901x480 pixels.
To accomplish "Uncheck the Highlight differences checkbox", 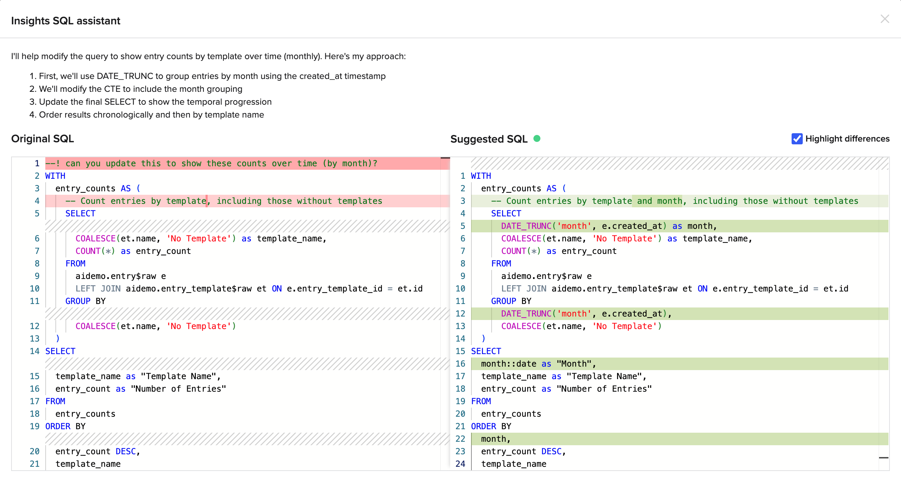I will tap(797, 138).
